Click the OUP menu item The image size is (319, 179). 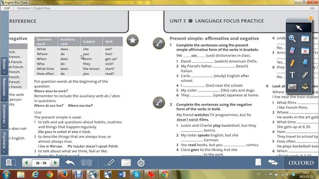point(7,8)
